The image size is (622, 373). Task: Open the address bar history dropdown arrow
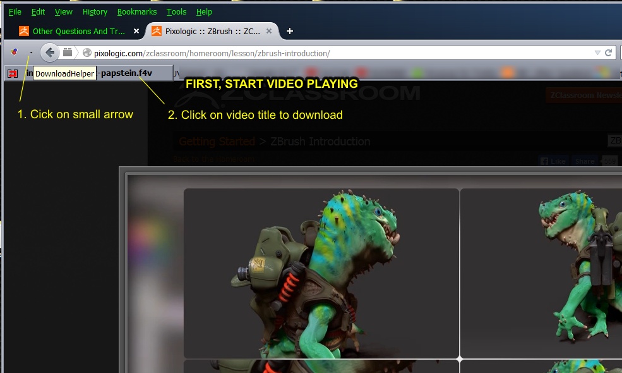tap(597, 53)
